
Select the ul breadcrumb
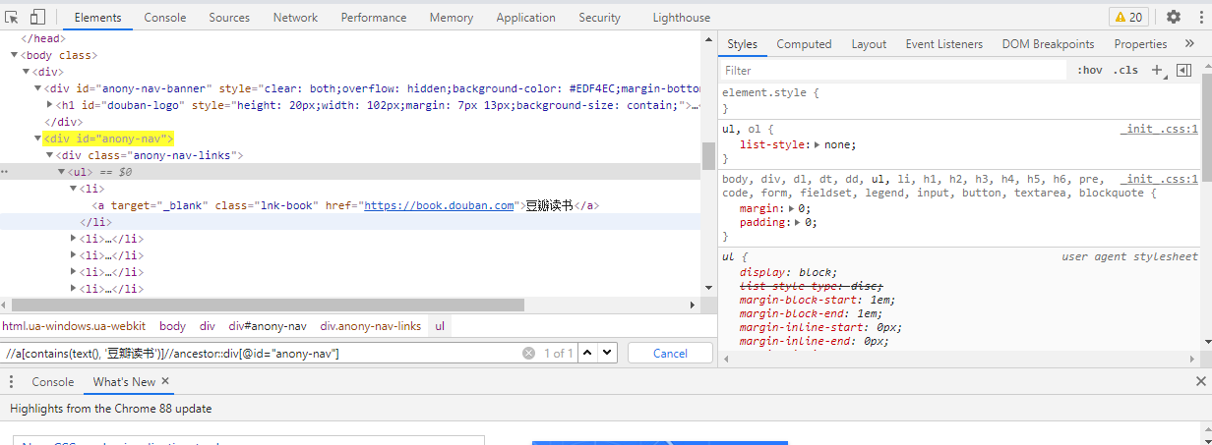tap(440, 326)
